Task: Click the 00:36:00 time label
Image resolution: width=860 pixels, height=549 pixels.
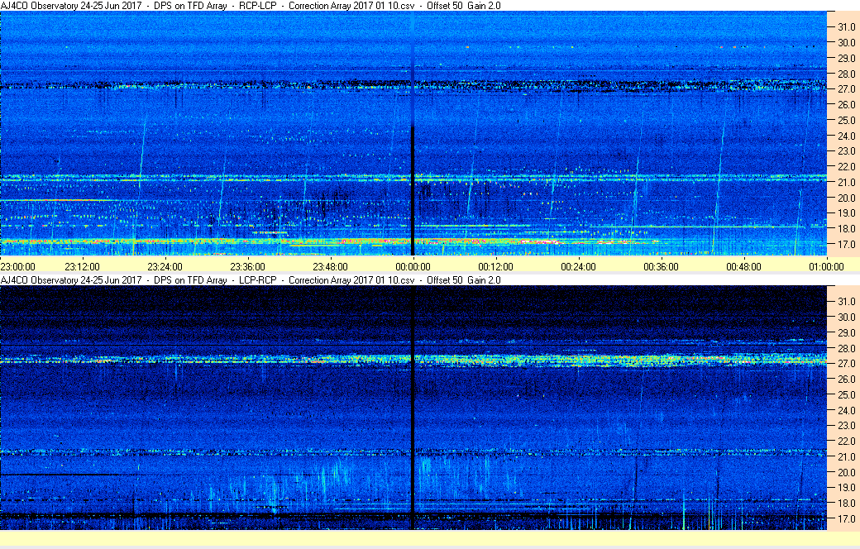Action: pyautogui.click(x=661, y=266)
